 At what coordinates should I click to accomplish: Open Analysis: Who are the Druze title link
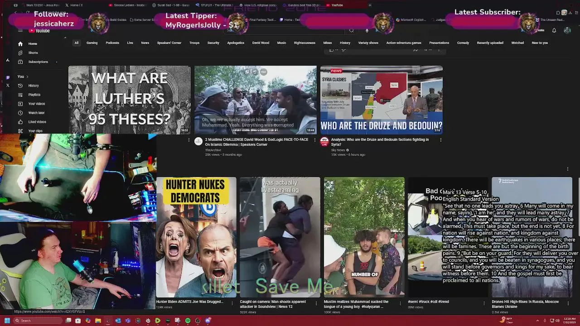pyautogui.click(x=380, y=142)
